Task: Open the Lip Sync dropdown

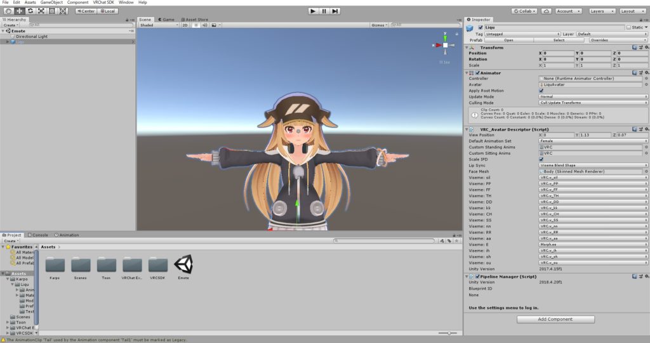Action: click(x=593, y=165)
